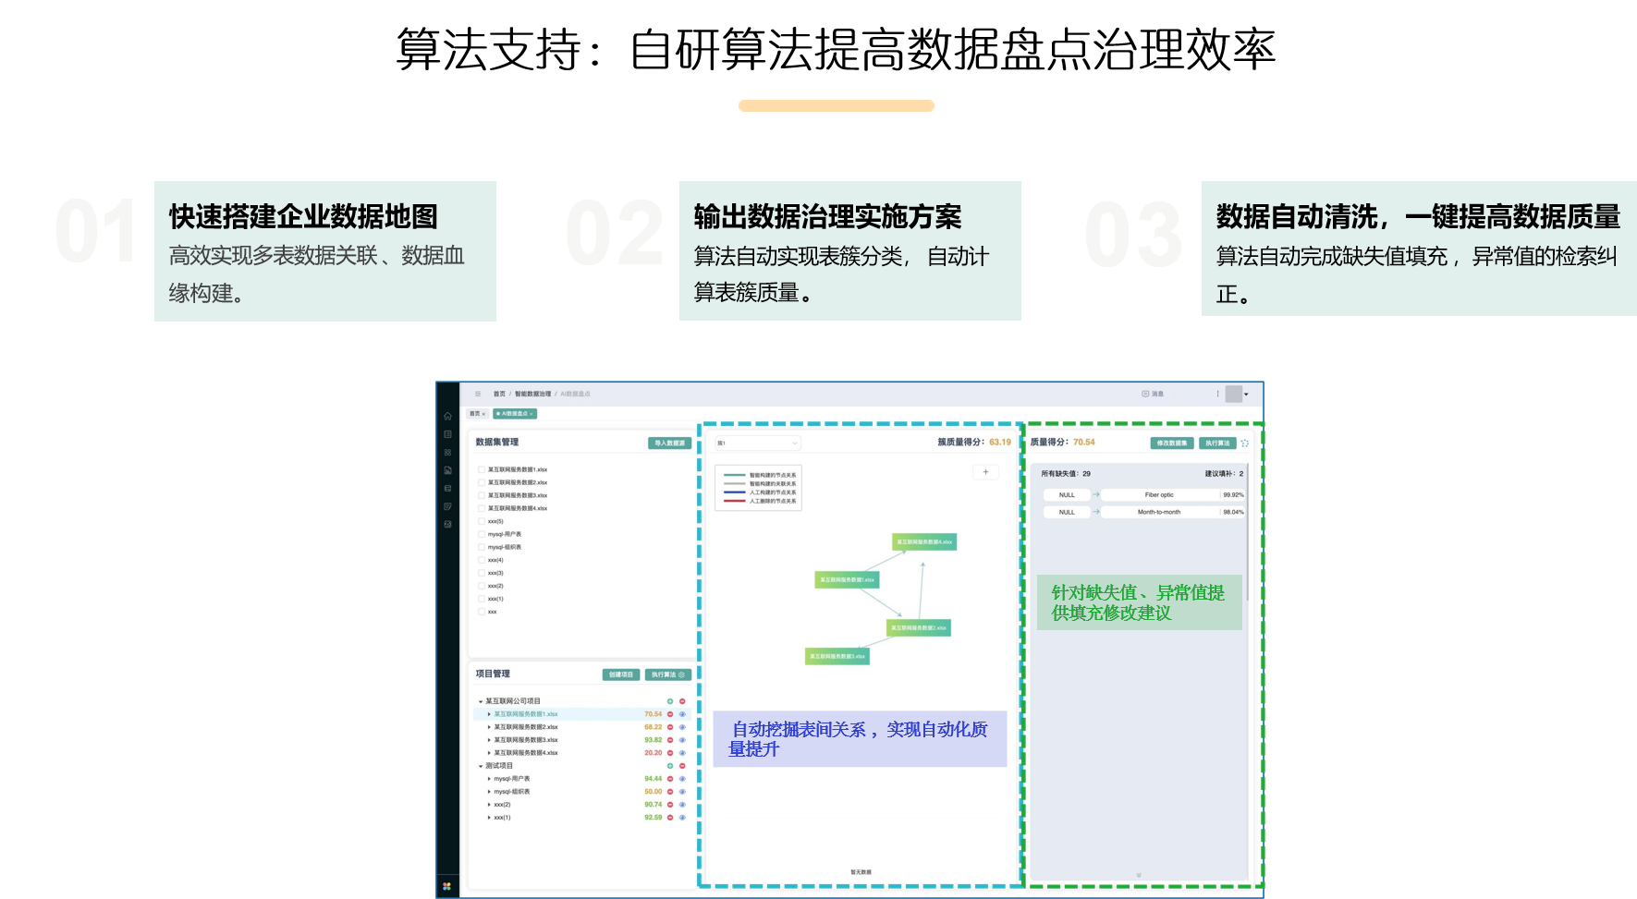Image resolution: width=1637 pixels, height=899 pixels.
Task: Click the 某互联网服务数据3.xlsx graph node
Action: click(837, 657)
